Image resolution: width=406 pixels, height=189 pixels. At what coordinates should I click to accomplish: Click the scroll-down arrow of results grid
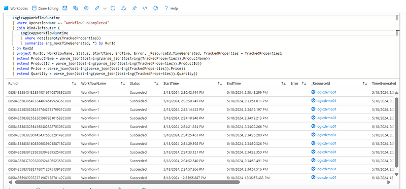[397, 174]
